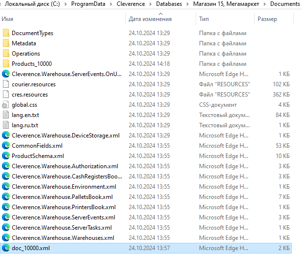This screenshot has height=255, width=302.
Task: Click Edge icon of doc_10000.xml file
Action: pos(6,248)
